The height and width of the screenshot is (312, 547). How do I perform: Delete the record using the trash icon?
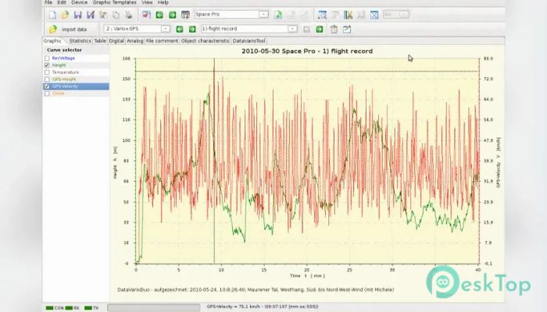(334, 30)
